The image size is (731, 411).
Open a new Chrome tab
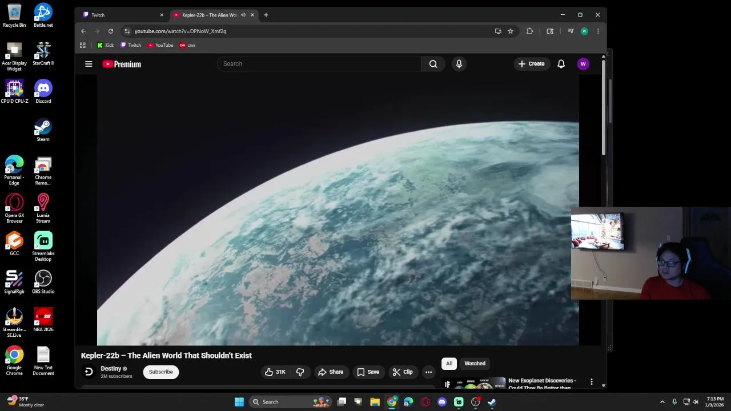266,15
